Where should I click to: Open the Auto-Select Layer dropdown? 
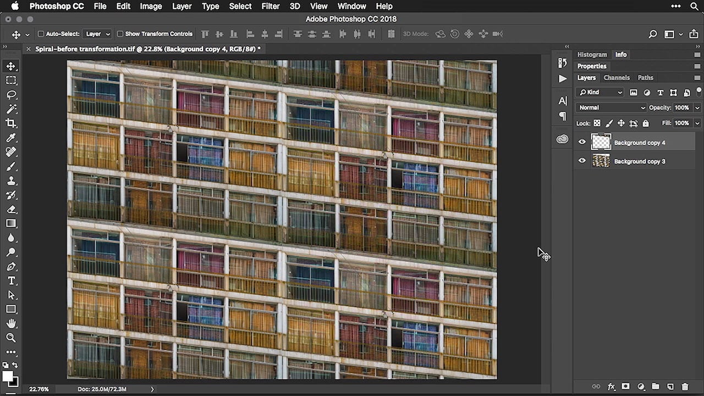[x=97, y=34]
